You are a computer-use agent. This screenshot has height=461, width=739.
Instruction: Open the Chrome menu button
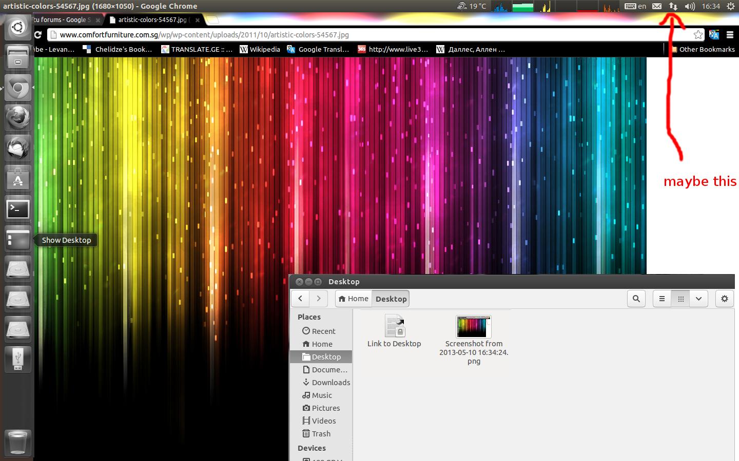pyautogui.click(x=730, y=35)
